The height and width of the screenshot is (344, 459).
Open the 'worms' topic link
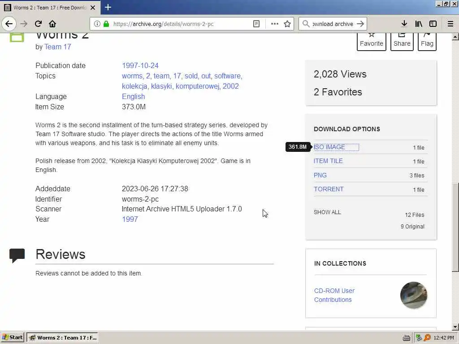coord(132,76)
